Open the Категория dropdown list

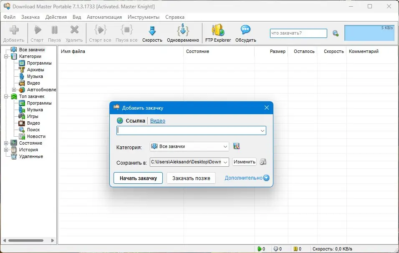(x=225, y=147)
